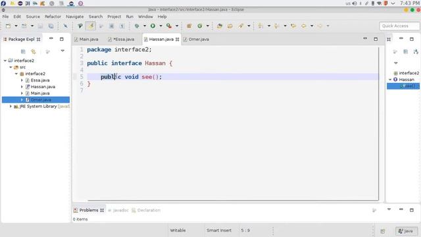Open the New Java Class dropdown arrow

click(x=208, y=26)
